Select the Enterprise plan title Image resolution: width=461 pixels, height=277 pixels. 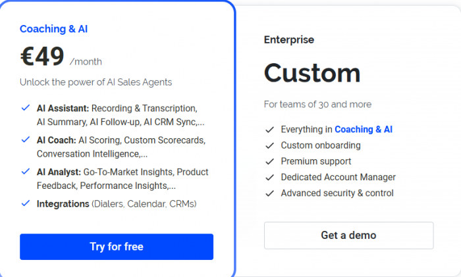click(x=289, y=39)
